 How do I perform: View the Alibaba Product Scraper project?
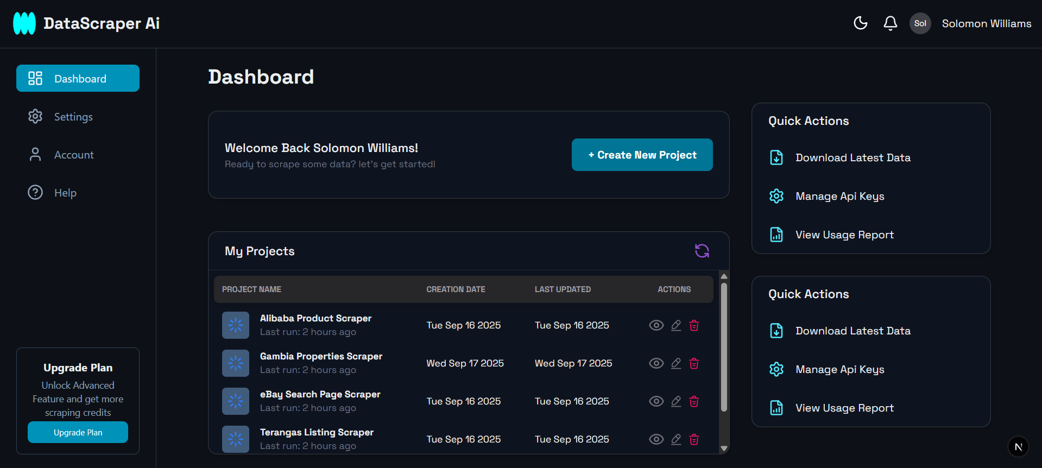tap(656, 325)
